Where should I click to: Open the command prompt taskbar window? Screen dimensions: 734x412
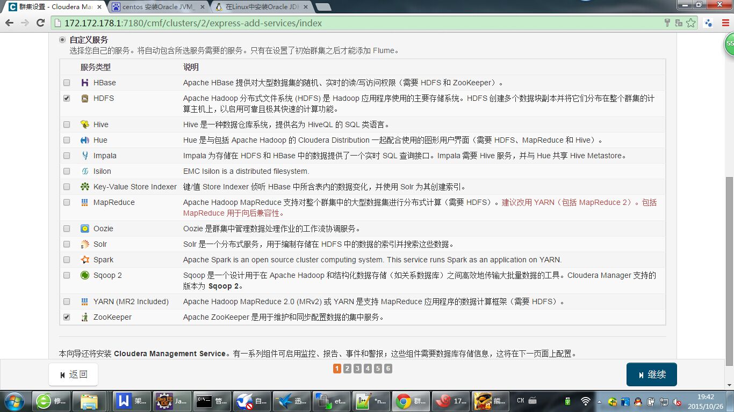(213, 401)
